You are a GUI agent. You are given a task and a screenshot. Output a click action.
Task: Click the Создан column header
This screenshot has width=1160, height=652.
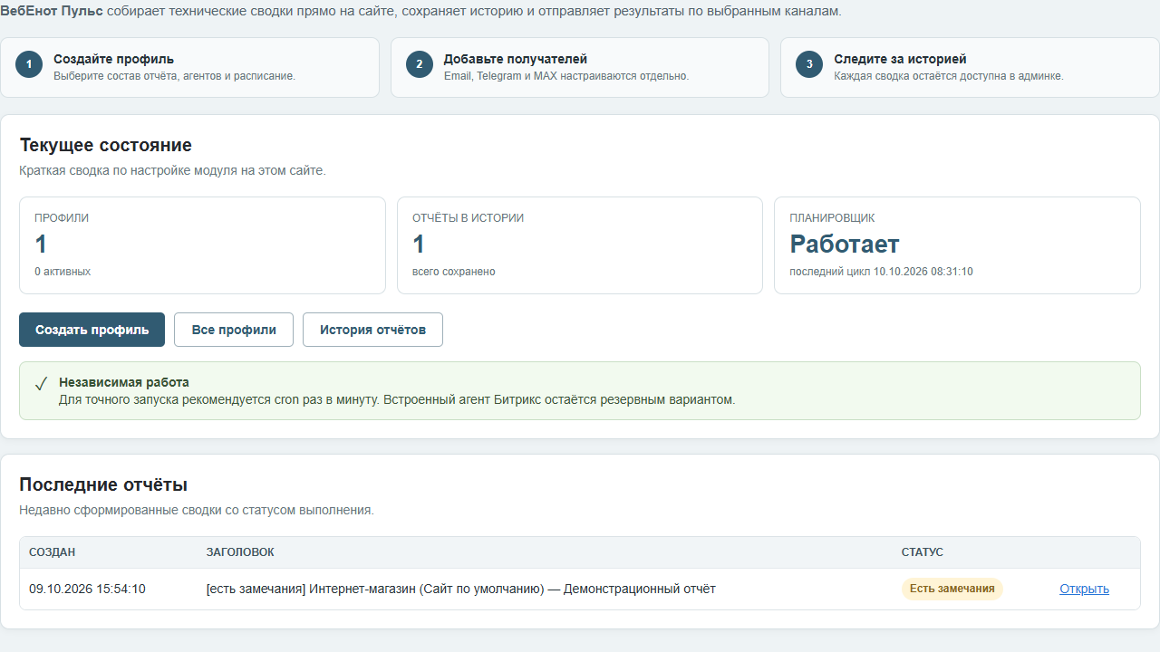tap(53, 552)
